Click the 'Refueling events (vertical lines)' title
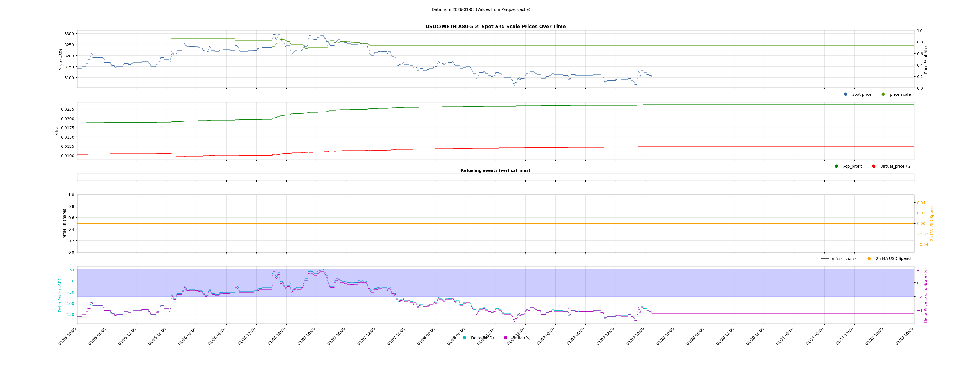Viewport: 962px width, 381px height. point(495,170)
